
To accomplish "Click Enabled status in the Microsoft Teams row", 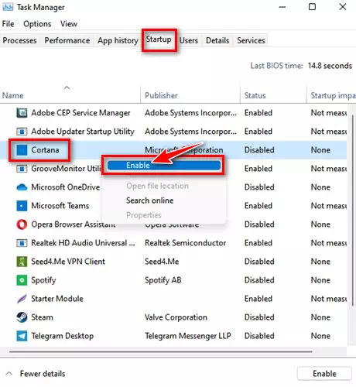I will tap(258, 206).
